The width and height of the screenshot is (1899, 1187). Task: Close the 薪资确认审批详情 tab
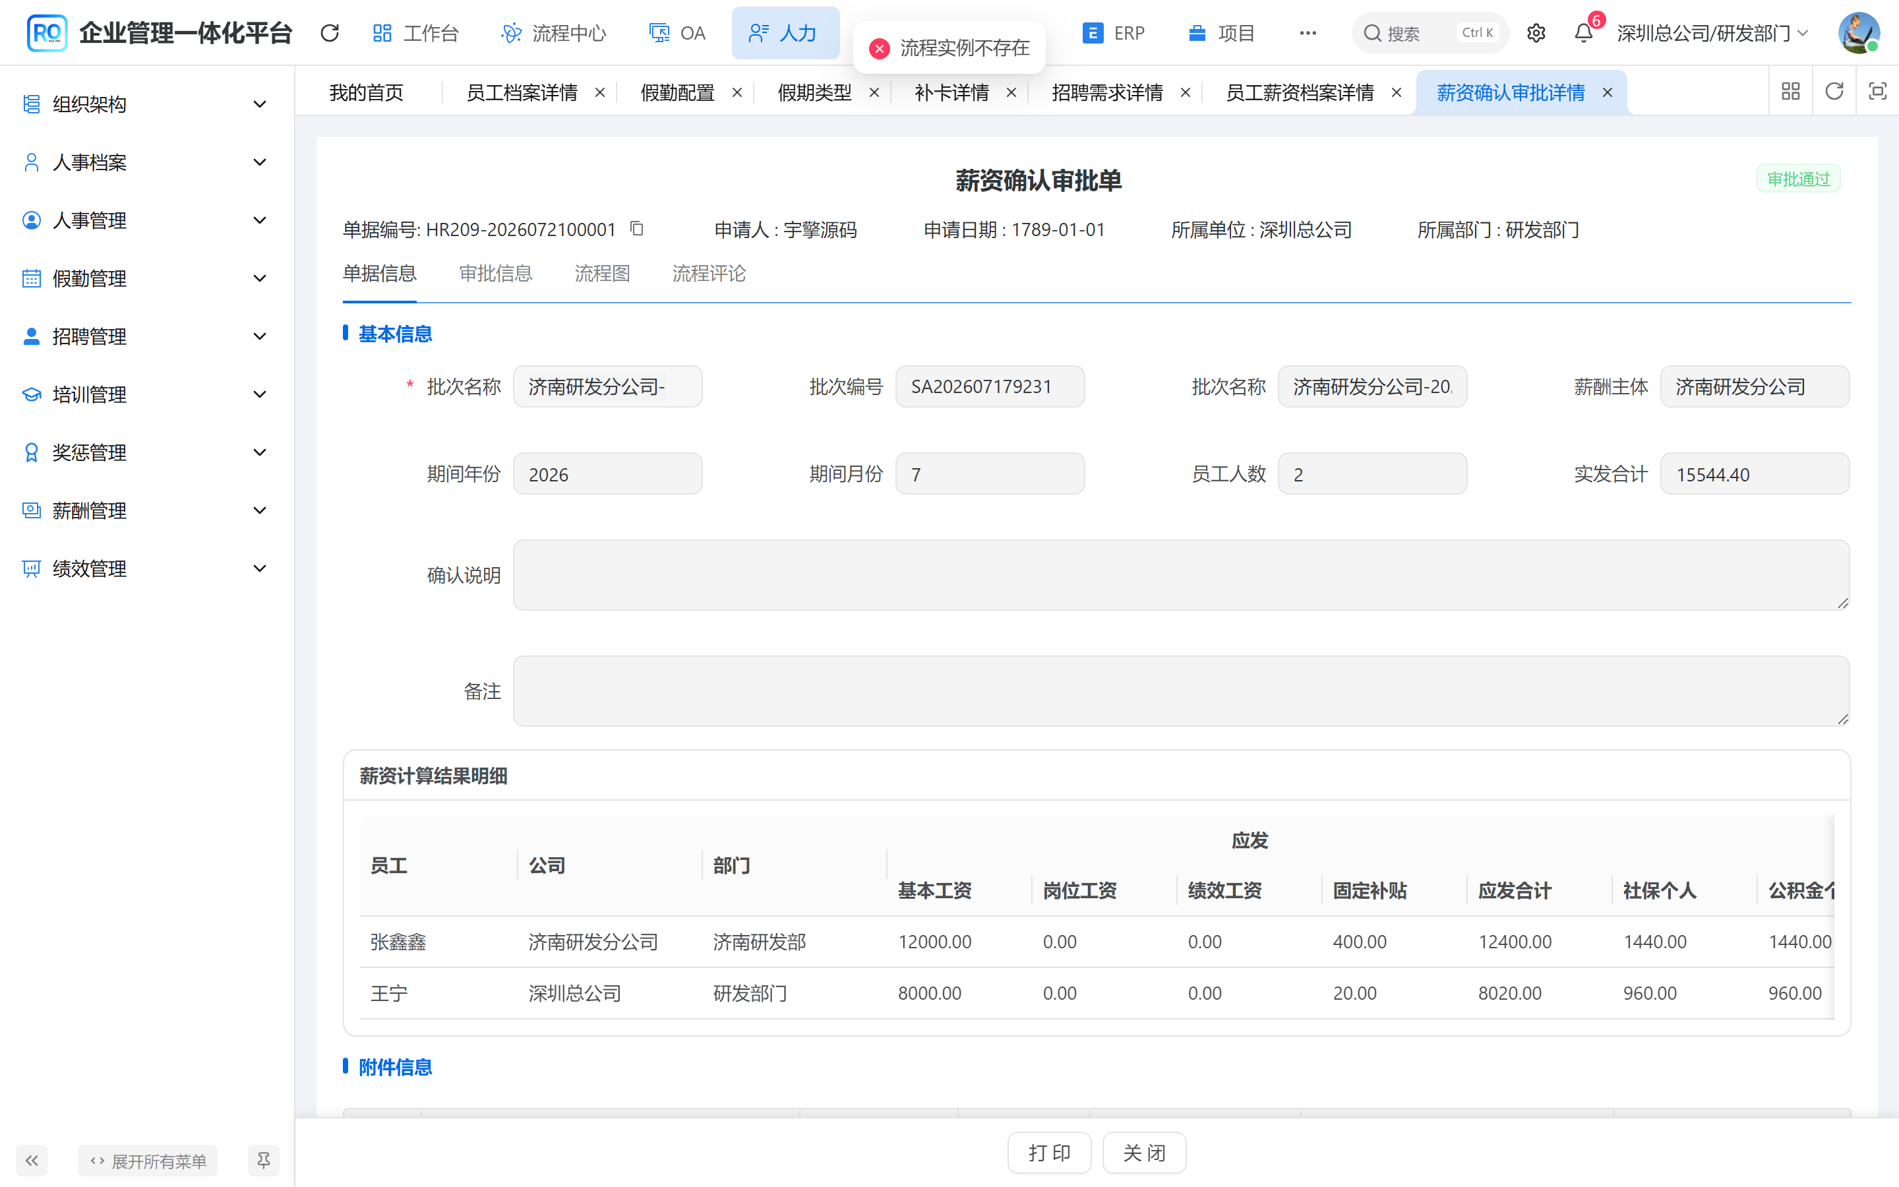(x=1607, y=92)
